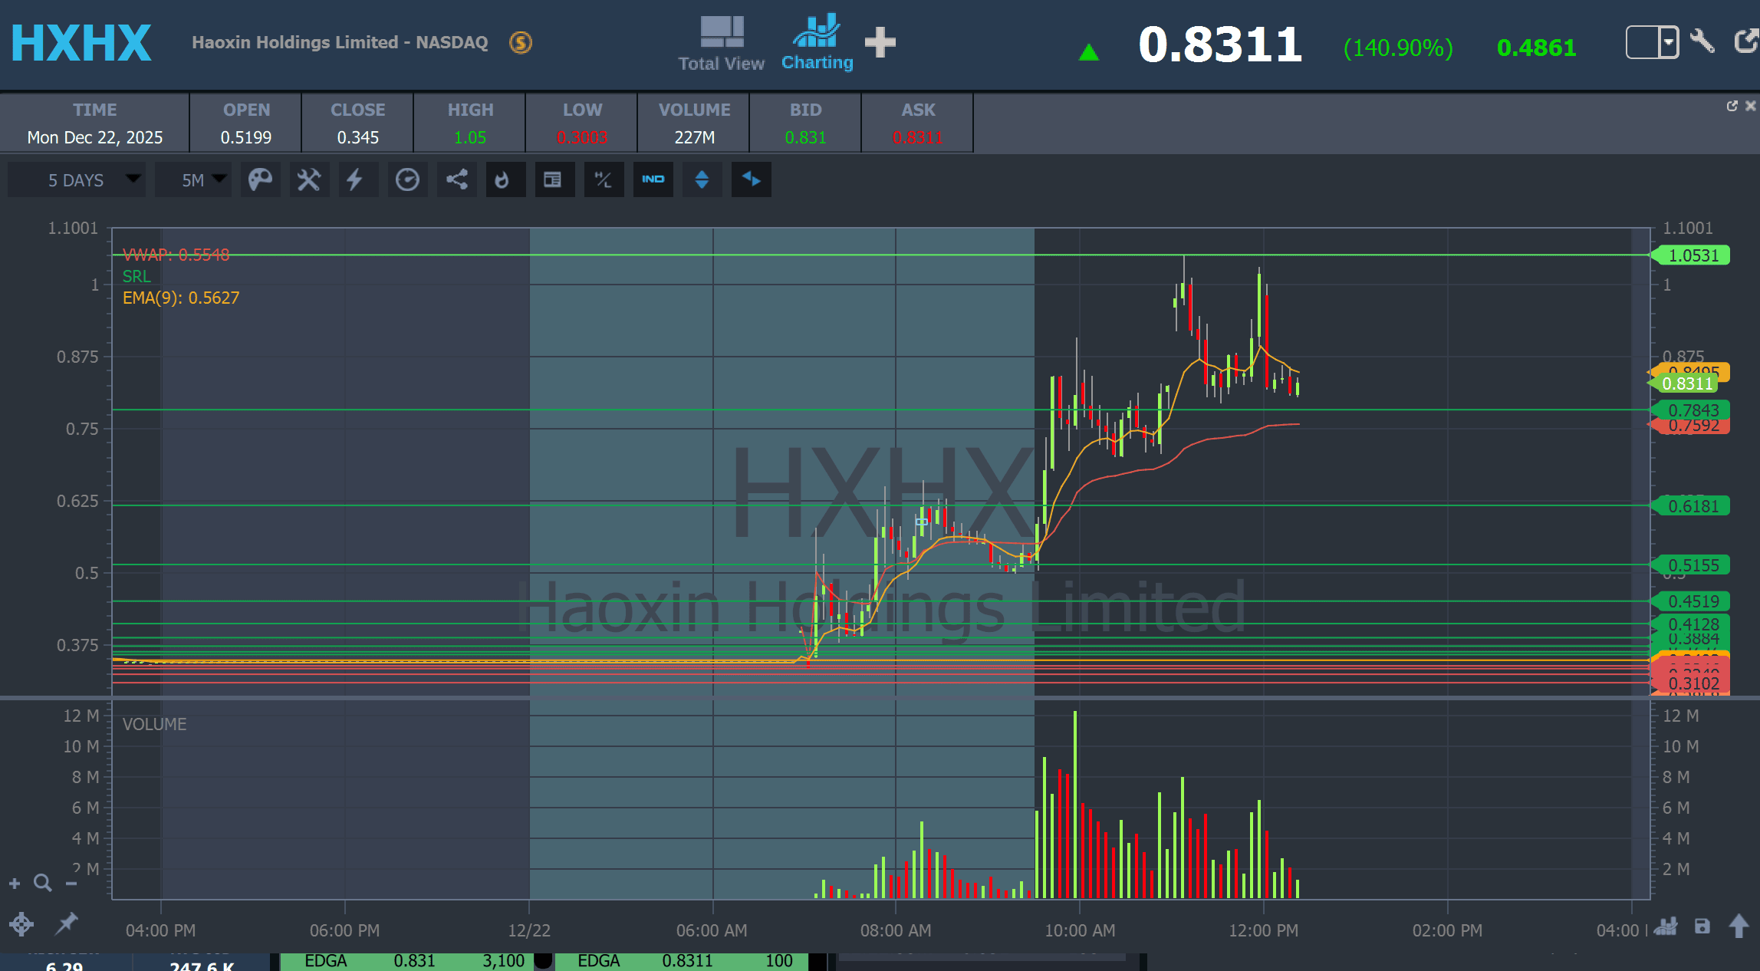
Task: Open the color palette theme settings
Action: tap(260, 179)
